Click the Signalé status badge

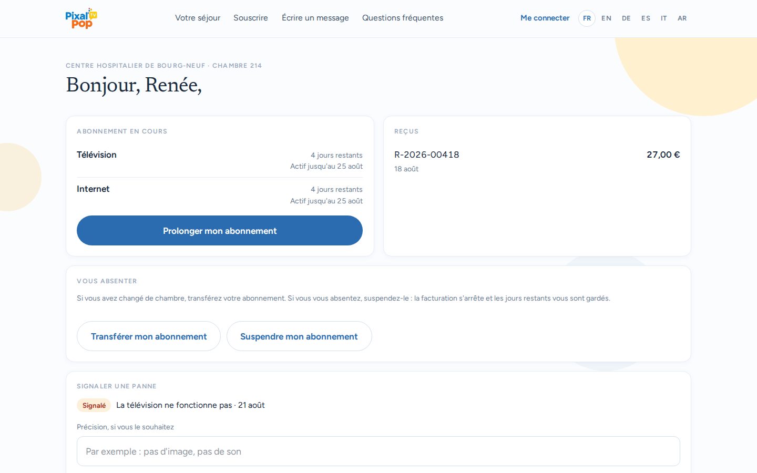[x=94, y=405]
